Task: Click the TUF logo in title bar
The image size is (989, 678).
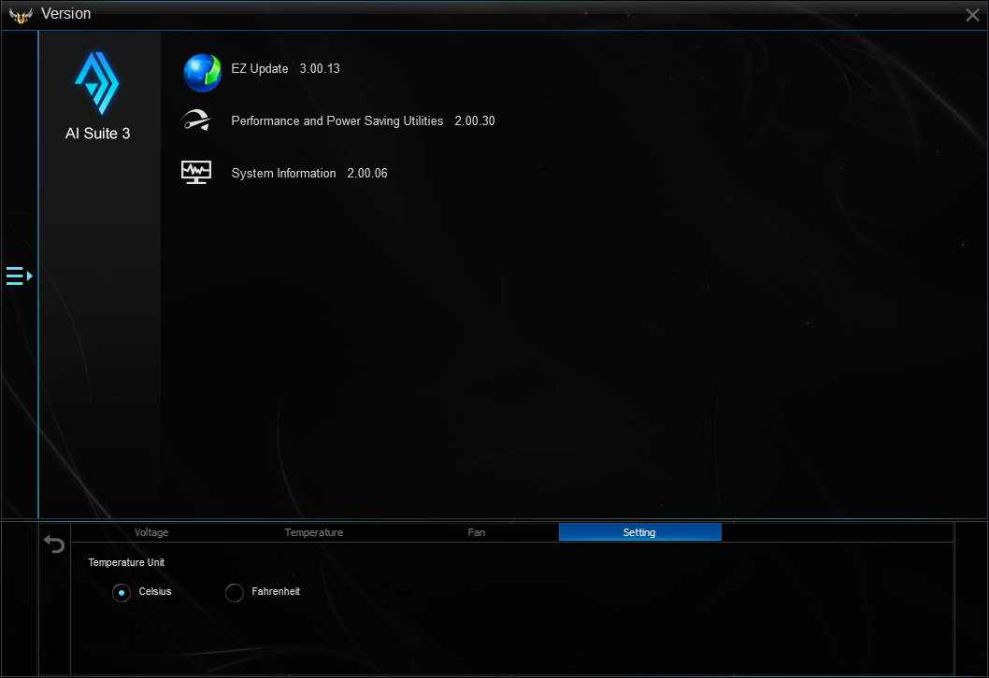Action: coord(21,15)
